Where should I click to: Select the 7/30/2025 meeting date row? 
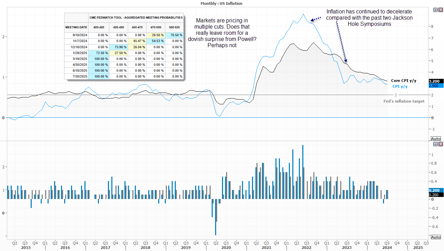pyautogui.click(x=124, y=76)
